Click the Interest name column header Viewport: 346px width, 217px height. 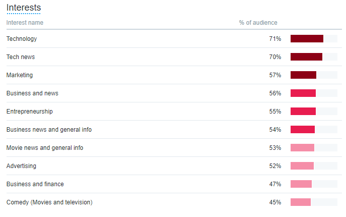coord(25,23)
